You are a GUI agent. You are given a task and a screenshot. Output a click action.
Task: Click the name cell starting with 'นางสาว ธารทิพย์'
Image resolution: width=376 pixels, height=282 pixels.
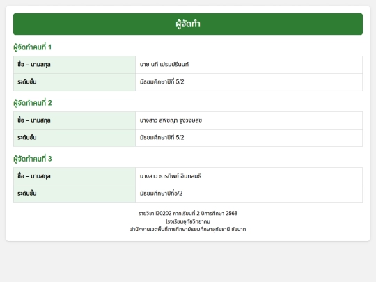[249, 176]
